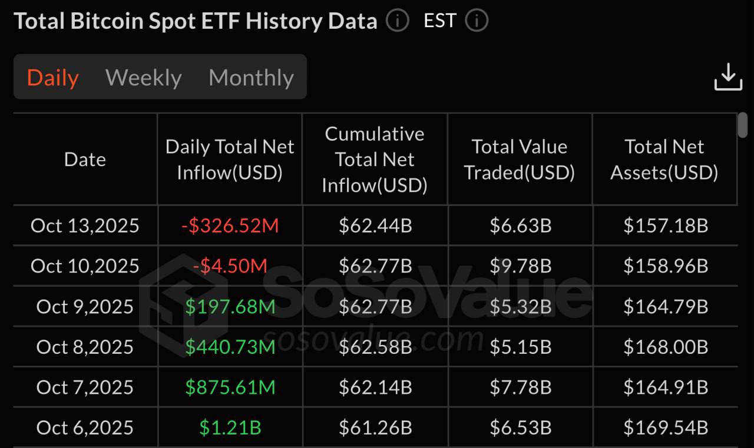Click the $1.21B inflow on Oct 6
The width and height of the screenshot is (754, 448).
click(230, 427)
